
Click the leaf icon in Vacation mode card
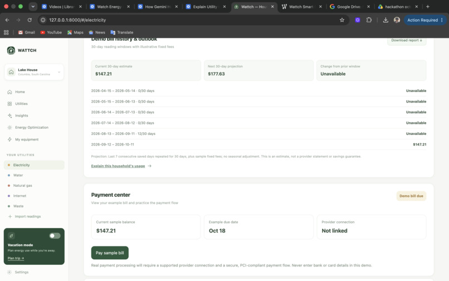coord(12,236)
